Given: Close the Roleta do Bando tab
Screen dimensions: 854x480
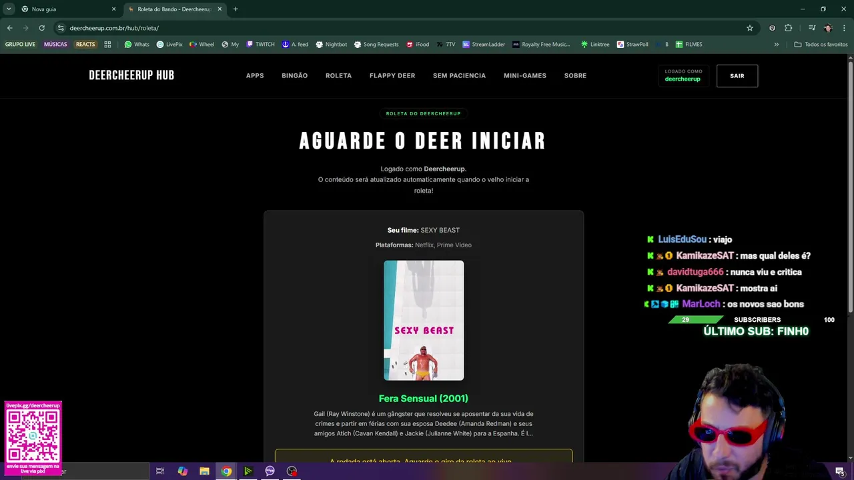Looking at the screenshot, I should pyautogui.click(x=220, y=9).
